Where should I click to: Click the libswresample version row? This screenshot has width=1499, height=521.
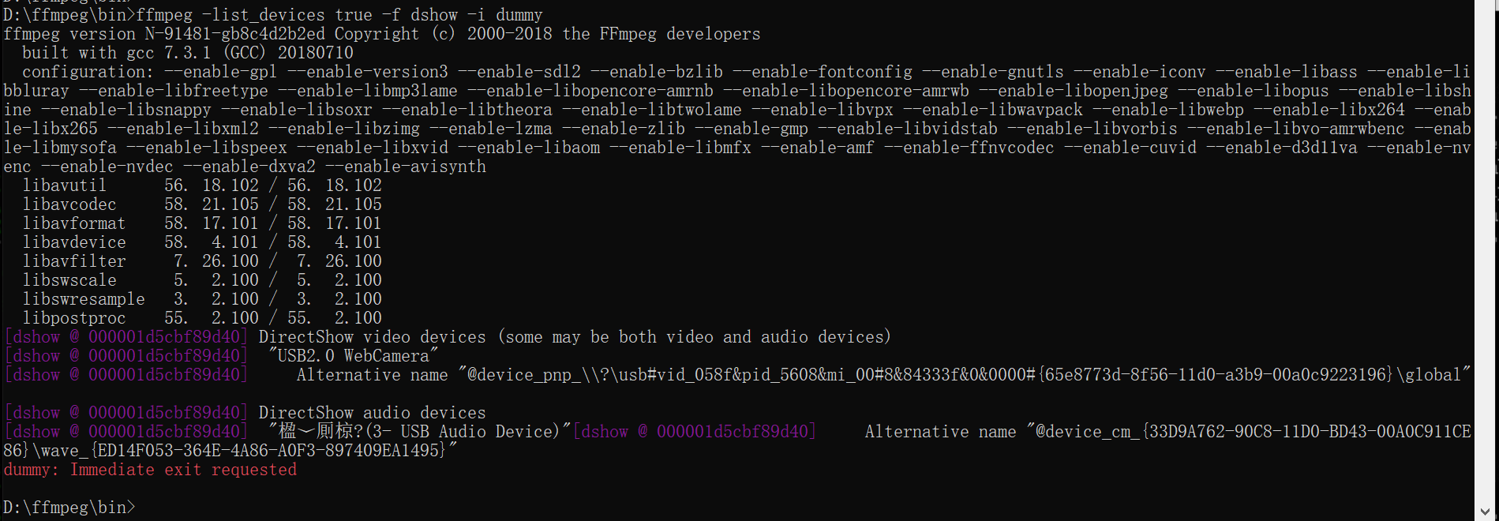pyautogui.click(x=202, y=299)
